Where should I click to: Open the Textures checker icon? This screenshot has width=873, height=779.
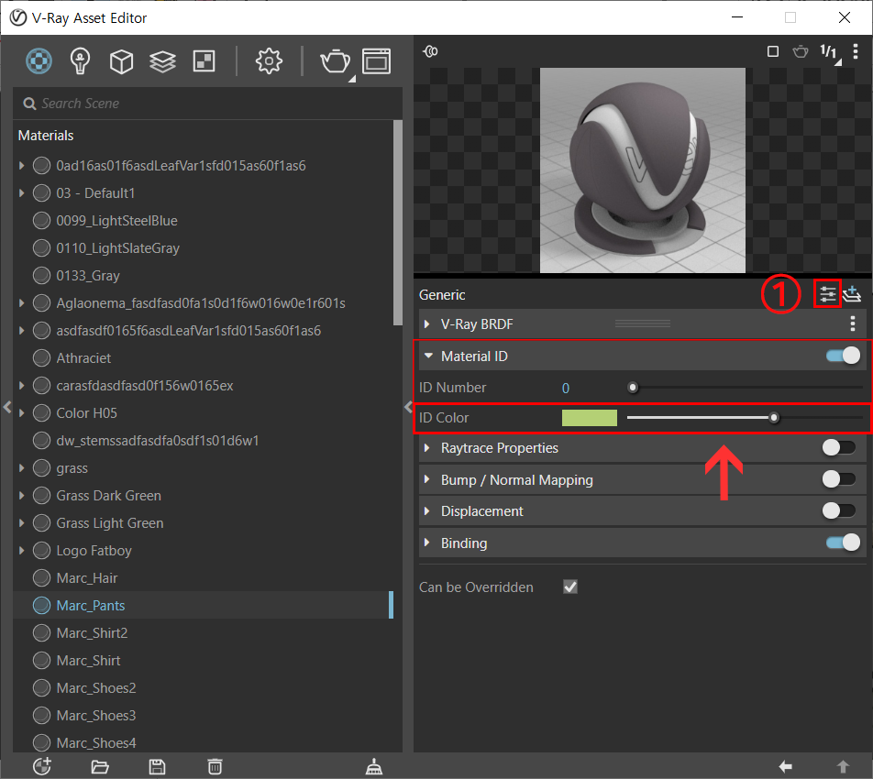tap(204, 61)
